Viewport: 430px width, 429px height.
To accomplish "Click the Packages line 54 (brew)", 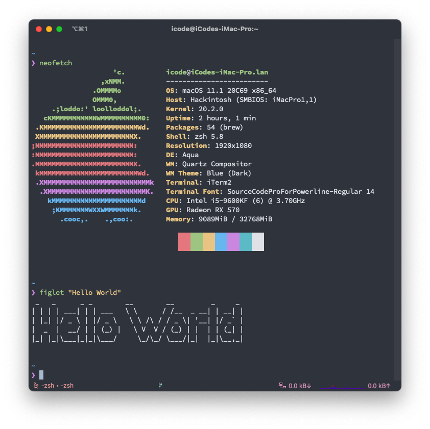I will (205, 128).
